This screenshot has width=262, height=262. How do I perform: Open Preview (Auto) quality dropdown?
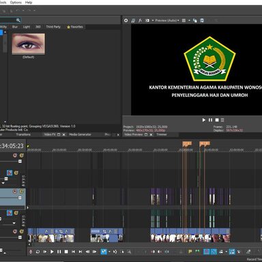(167, 20)
